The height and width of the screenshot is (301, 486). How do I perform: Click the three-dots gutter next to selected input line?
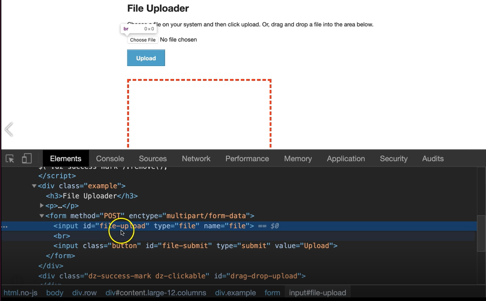(4, 226)
